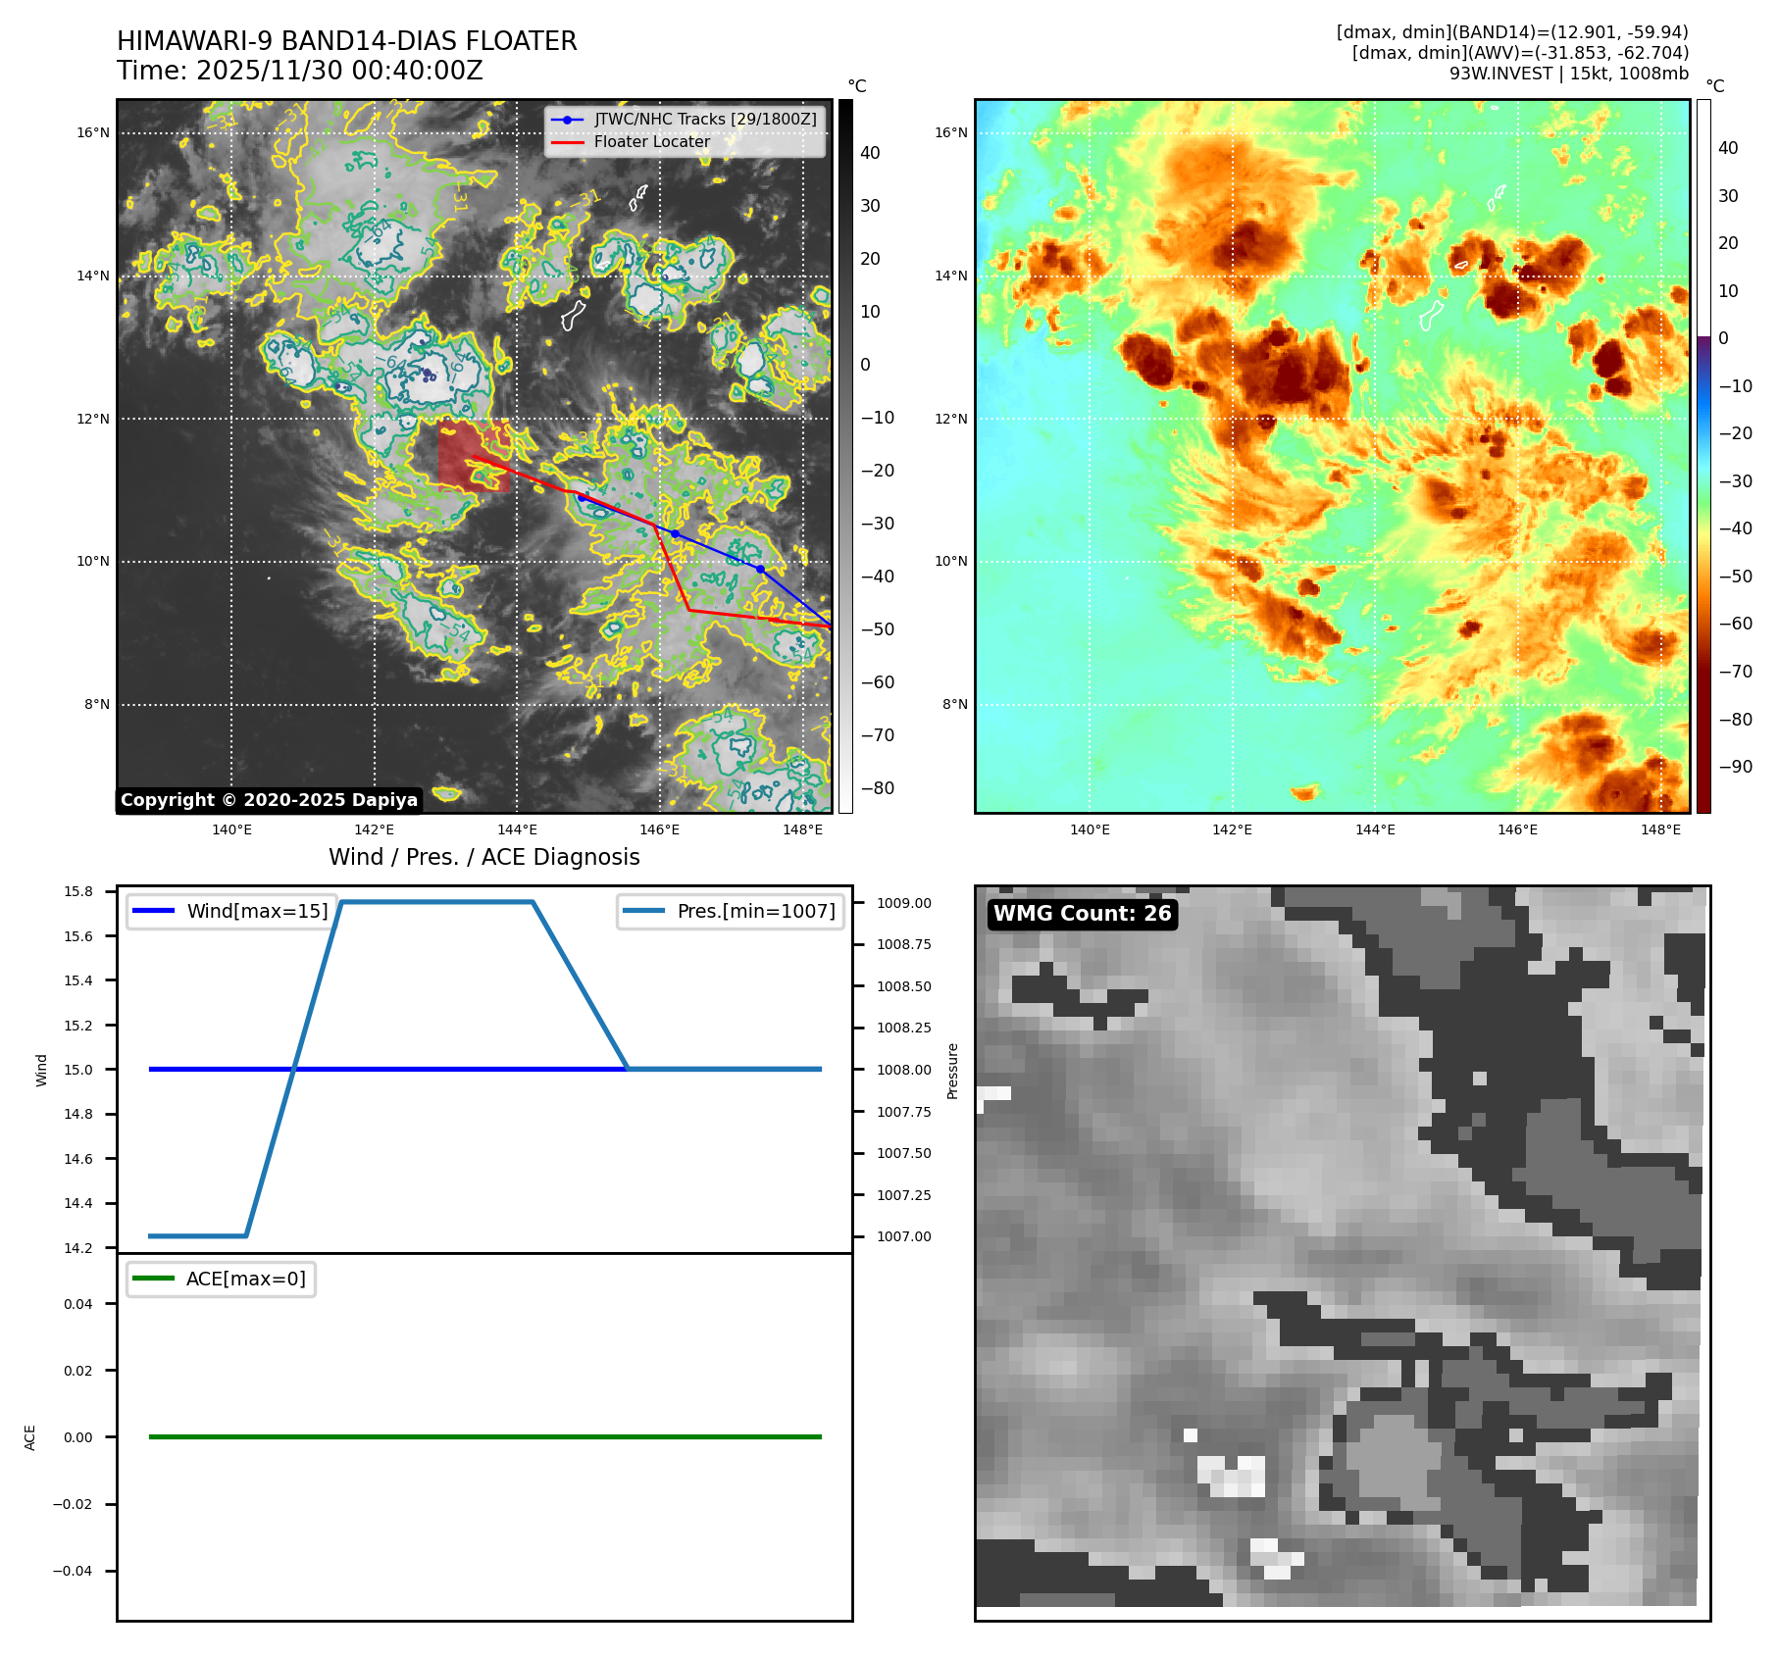The image size is (1778, 1657).
Task: Click the rainbow temperature colorbar at -70
Action: pyautogui.click(x=1703, y=672)
